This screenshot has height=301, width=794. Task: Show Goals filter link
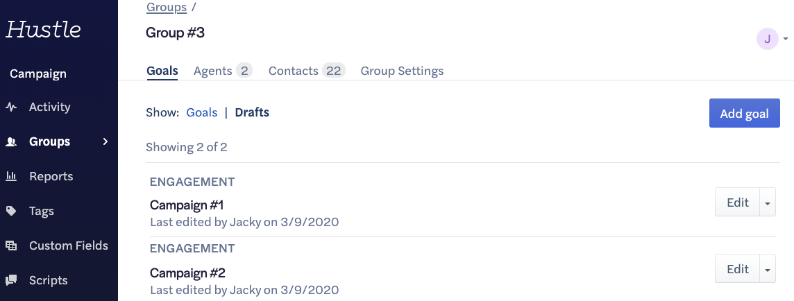201,112
